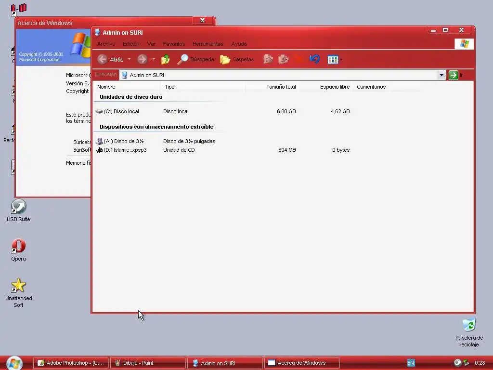493x370 pixels.
Task: Open the Favoritos menu
Action: 174,44
